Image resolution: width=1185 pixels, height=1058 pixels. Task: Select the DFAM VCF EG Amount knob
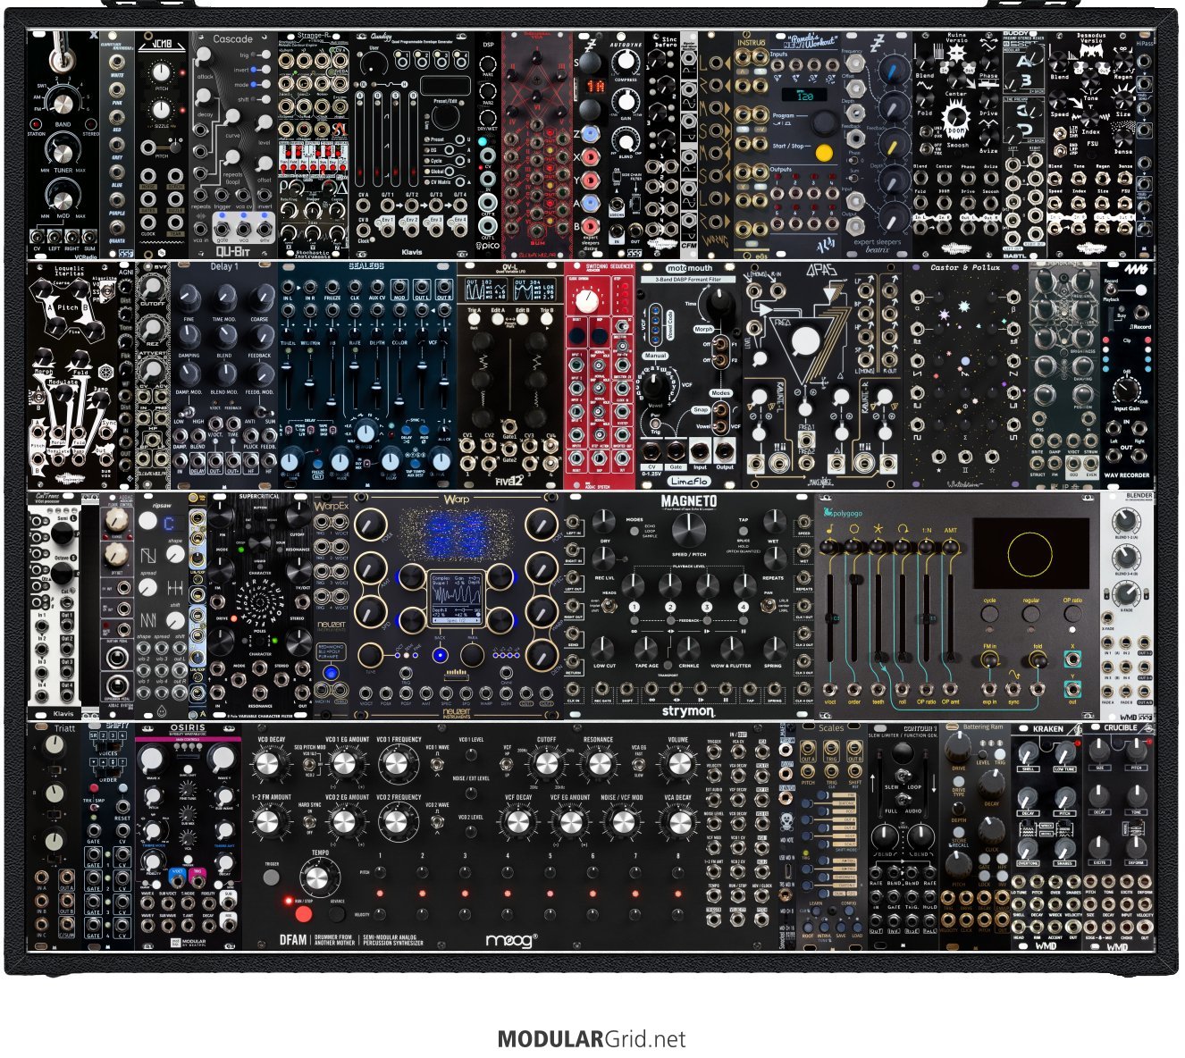[x=570, y=820]
